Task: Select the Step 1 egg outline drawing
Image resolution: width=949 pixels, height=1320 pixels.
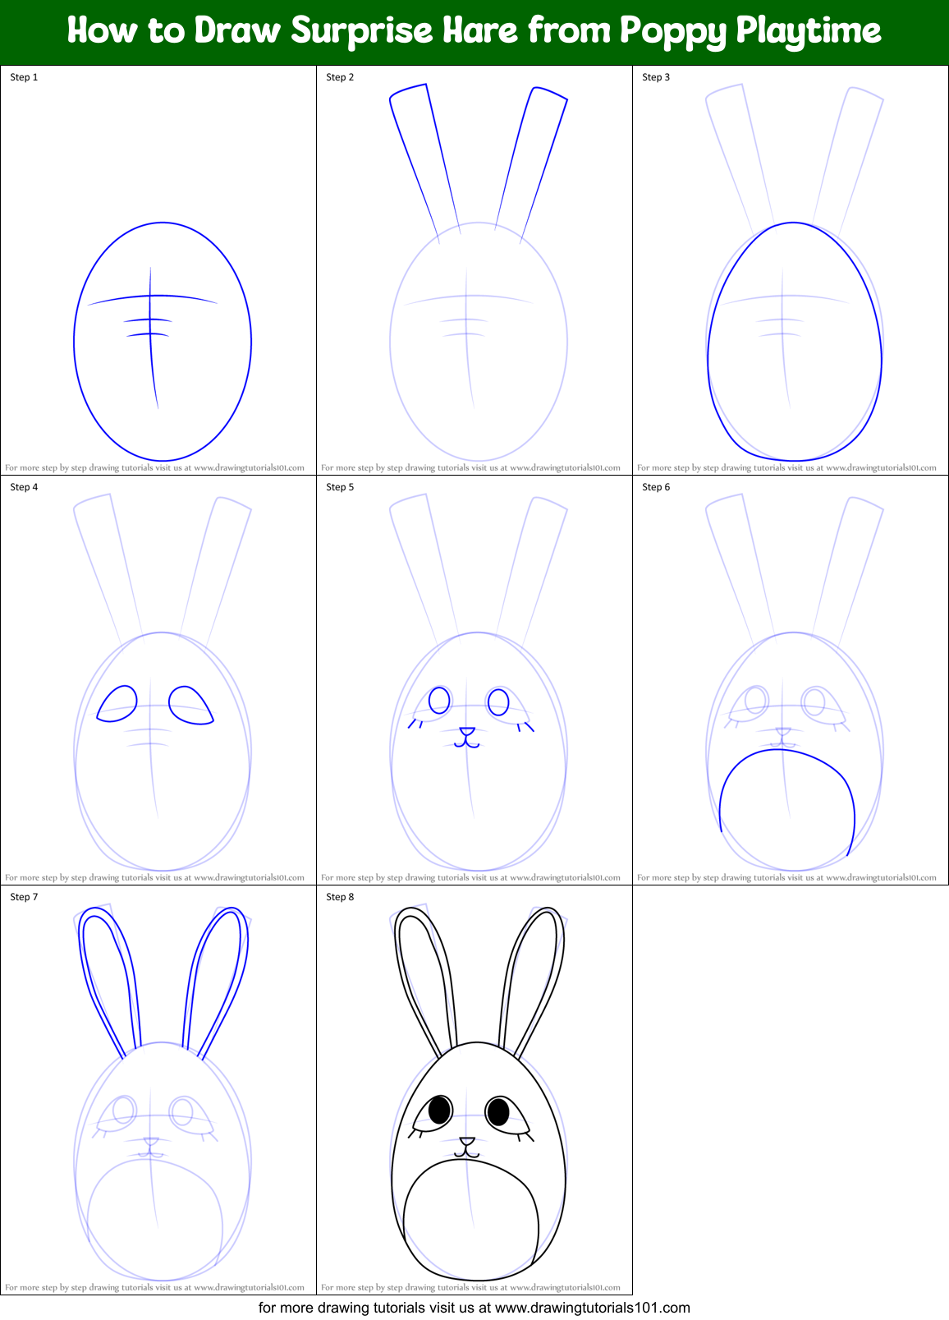Action: tap(163, 341)
